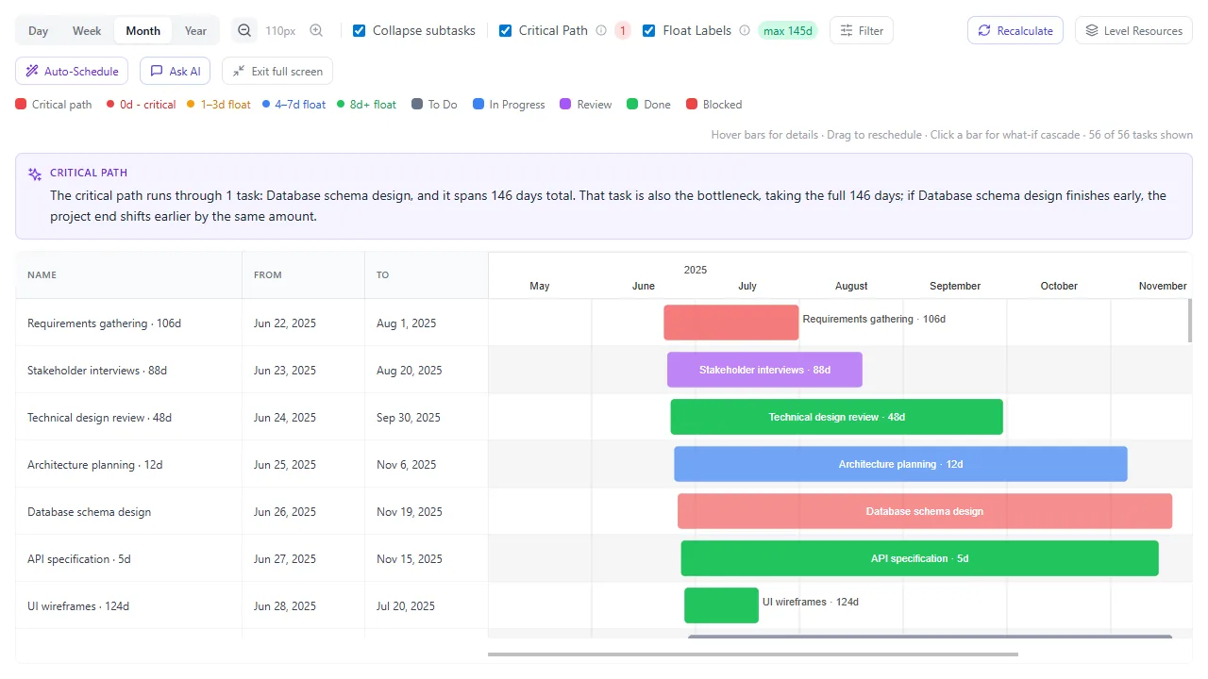Click the Architecture planning blue bar
1208x679 pixels.
(x=900, y=464)
